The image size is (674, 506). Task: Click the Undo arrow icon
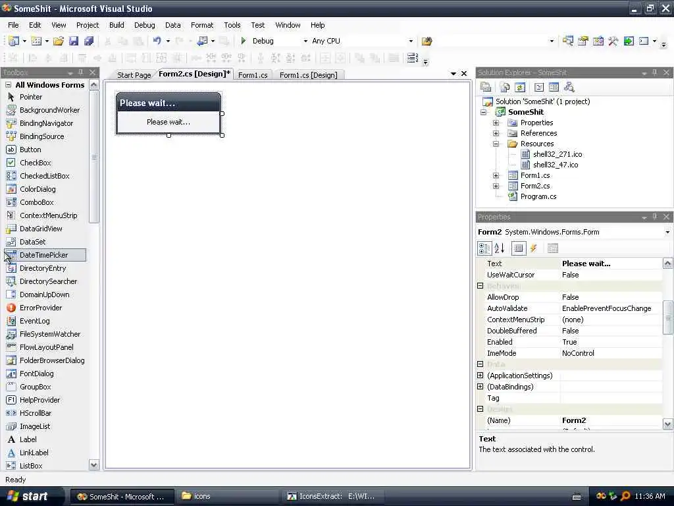(x=157, y=41)
